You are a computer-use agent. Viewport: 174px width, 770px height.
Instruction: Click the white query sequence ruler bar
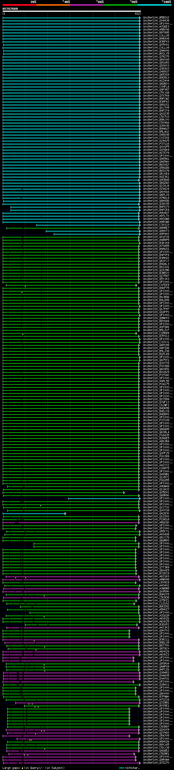[x=72, y=11]
